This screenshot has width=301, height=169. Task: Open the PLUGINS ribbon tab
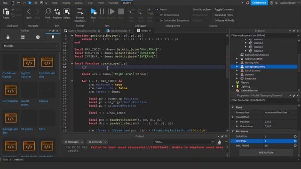[x=113, y=3]
